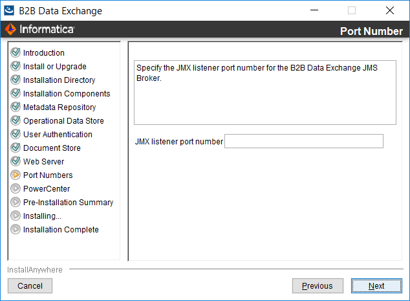Viewport: 410px width, 301px height.
Task: Select the Web Server label
Action: click(x=44, y=162)
